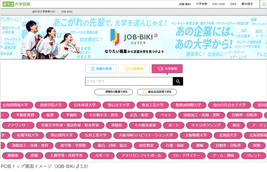Open JOB-BIKI in top navigation
Image resolution: width=267 pixels, height=172 pixels.
(x=185, y=4)
